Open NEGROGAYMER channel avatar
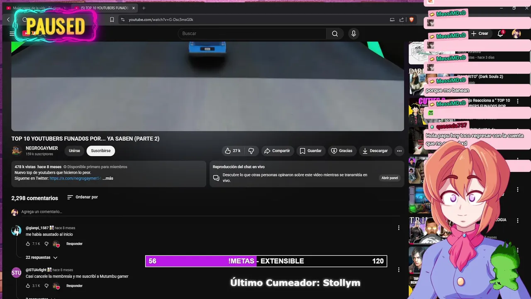 17,151
